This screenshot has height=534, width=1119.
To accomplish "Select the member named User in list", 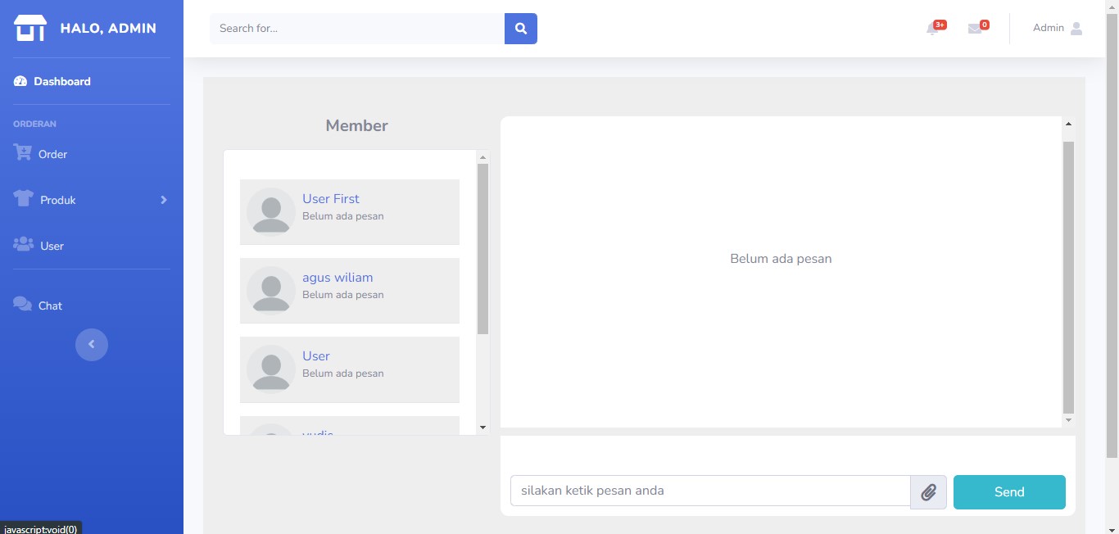I will click(x=316, y=356).
